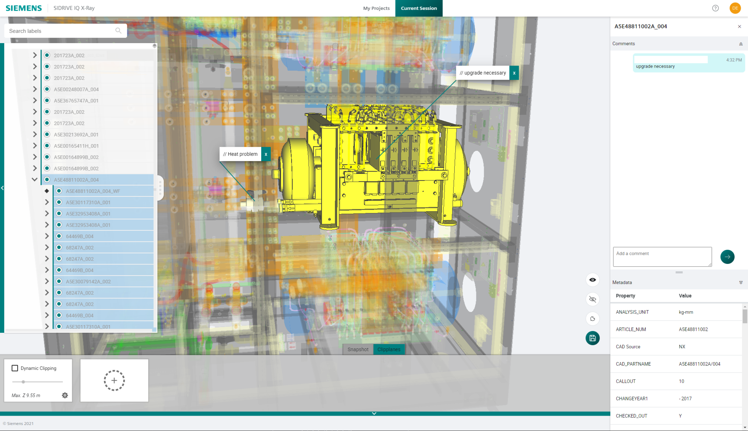The image size is (748, 431).
Task: Open the My Projects page
Action: tap(376, 8)
